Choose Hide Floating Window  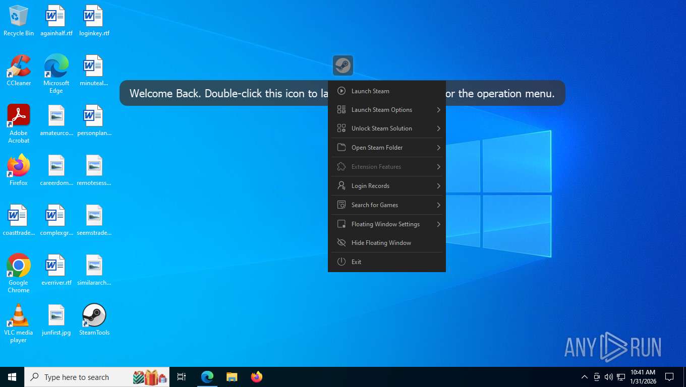(x=387, y=243)
